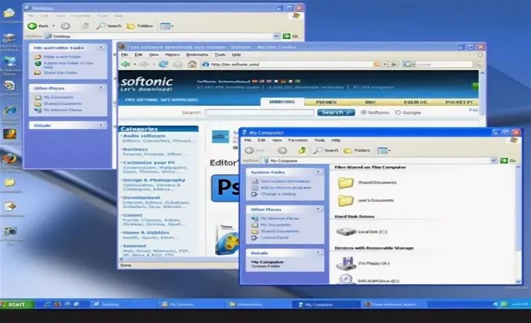Screen dimensions: 531x323
Task: Open Customize your PC category
Action: pos(149,163)
